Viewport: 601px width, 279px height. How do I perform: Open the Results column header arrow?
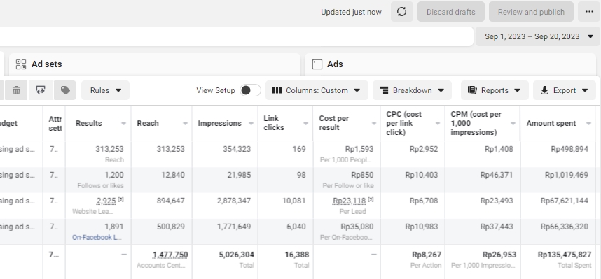[x=123, y=124]
